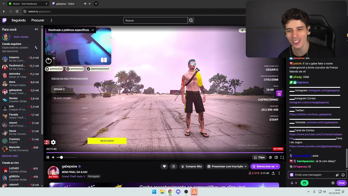
Task: Open the green channel points chest
Action: (x=304, y=183)
